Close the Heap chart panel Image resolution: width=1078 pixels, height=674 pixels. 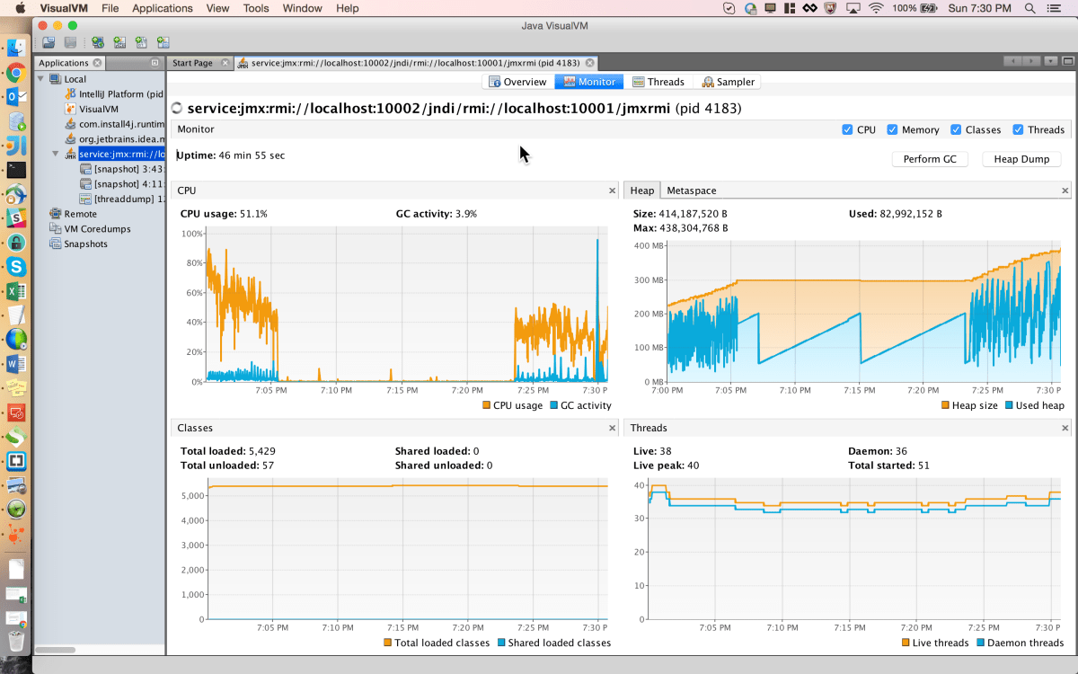coord(1065,191)
